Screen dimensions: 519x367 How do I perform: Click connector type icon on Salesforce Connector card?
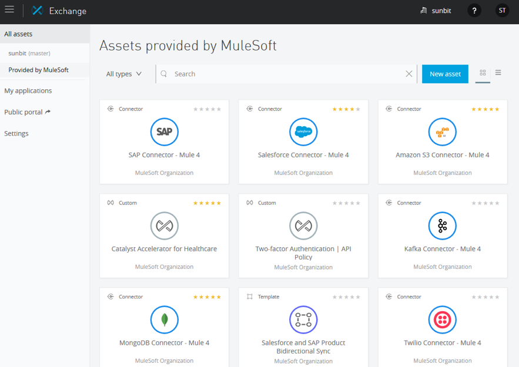[x=250, y=109]
